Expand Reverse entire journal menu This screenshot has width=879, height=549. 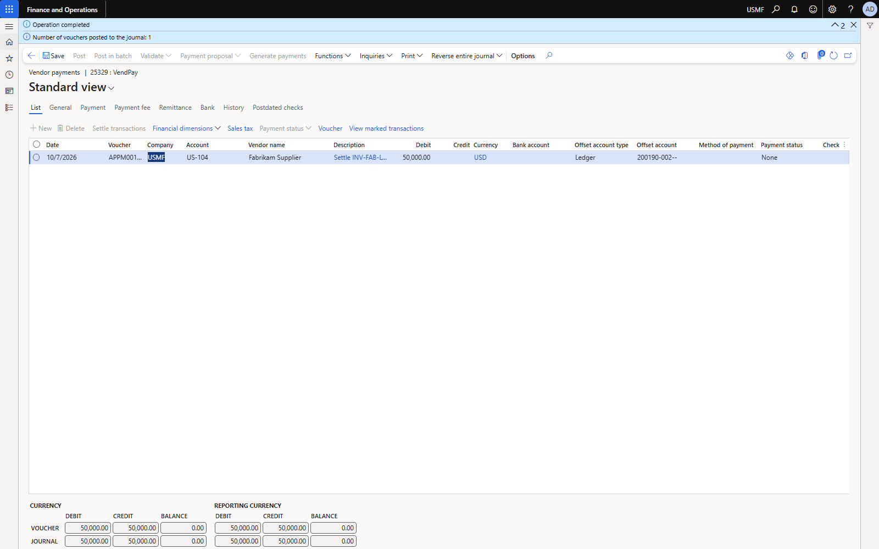(x=466, y=56)
